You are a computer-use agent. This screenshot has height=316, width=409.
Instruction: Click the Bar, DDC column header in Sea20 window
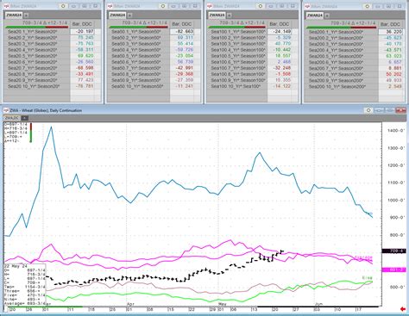coord(82,24)
